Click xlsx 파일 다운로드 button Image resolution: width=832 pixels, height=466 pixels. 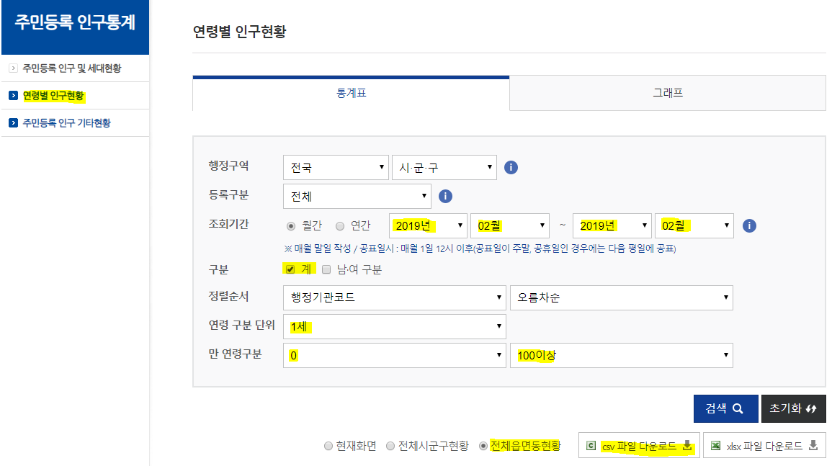tap(764, 446)
